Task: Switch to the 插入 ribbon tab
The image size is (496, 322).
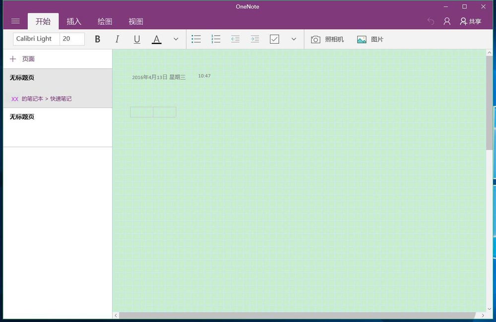Action: (x=74, y=21)
